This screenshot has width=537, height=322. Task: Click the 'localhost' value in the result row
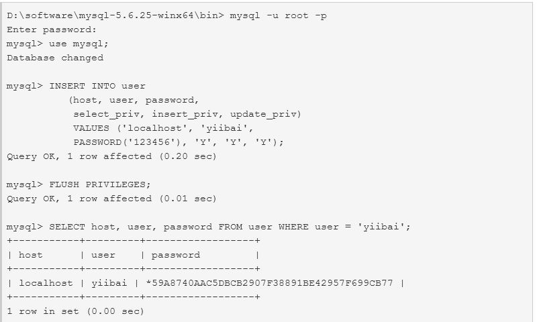tap(43, 283)
